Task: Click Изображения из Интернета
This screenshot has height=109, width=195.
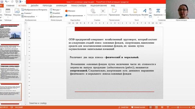Action: [34, 10]
